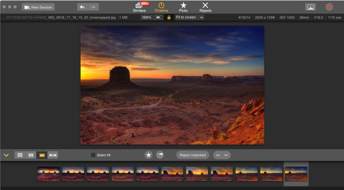Click the share export arrow icon
Viewport: 344px width, 190px height.
[160, 155]
